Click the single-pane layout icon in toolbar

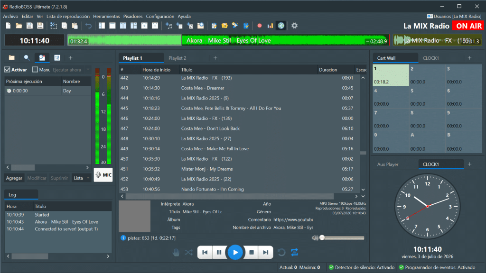[112, 26]
